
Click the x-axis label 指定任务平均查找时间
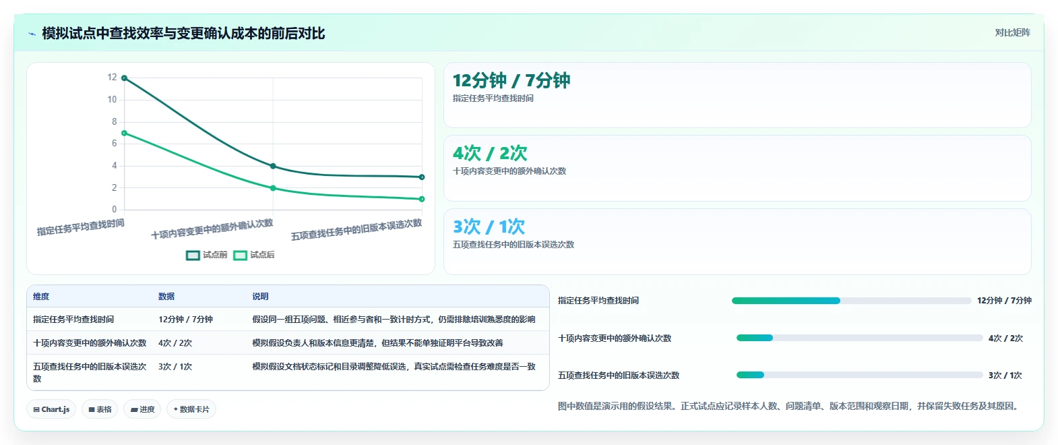[81, 227]
